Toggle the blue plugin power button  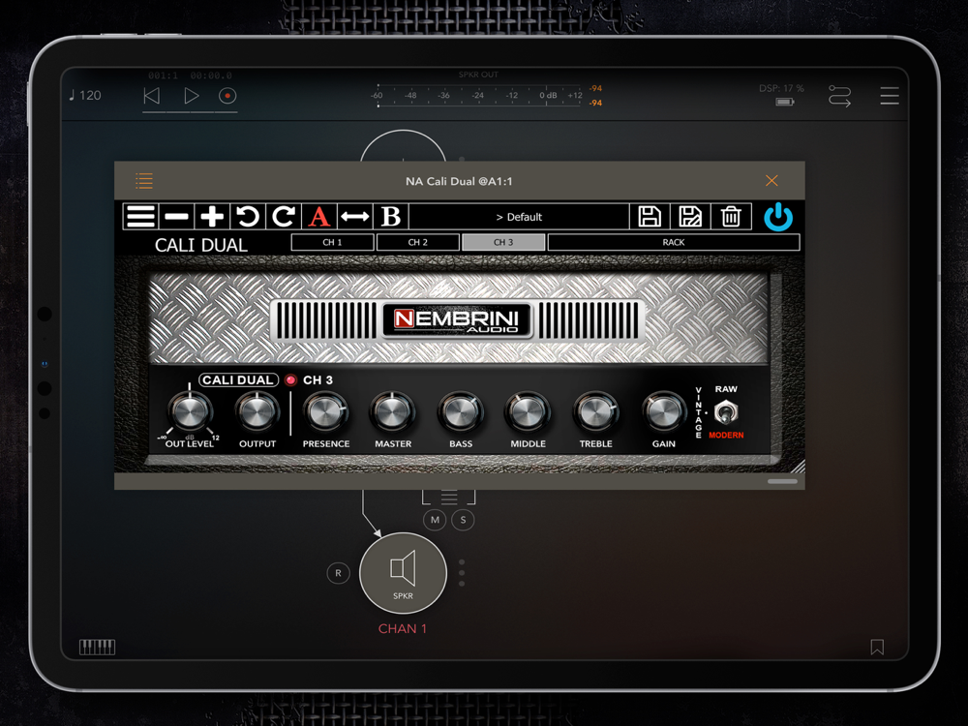778,217
